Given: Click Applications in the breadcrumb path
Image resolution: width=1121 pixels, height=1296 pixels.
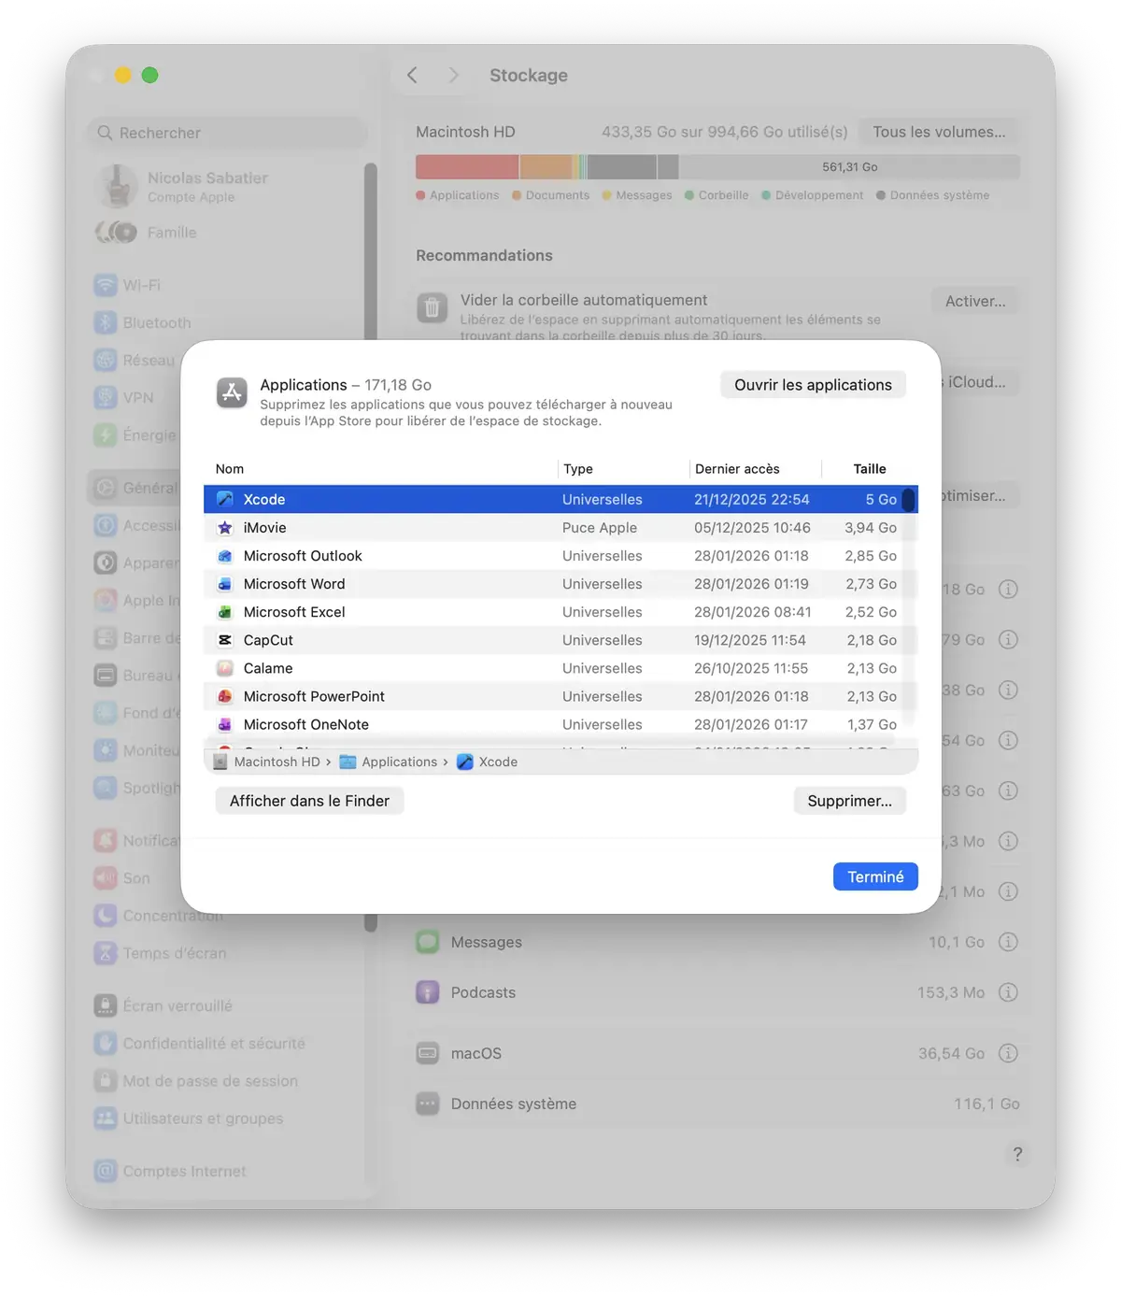Looking at the screenshot, I should click(x=397, y=762).
